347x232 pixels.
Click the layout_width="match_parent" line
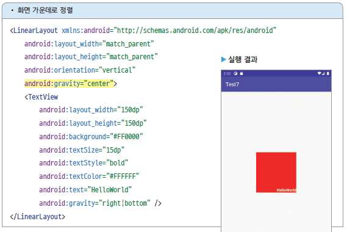click(89, 44)
